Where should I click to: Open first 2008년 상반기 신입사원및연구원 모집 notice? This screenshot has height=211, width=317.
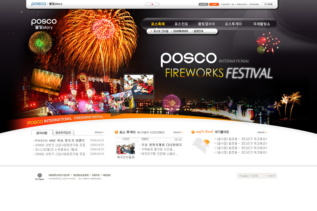pyautogui.click(x=60, y=145)
